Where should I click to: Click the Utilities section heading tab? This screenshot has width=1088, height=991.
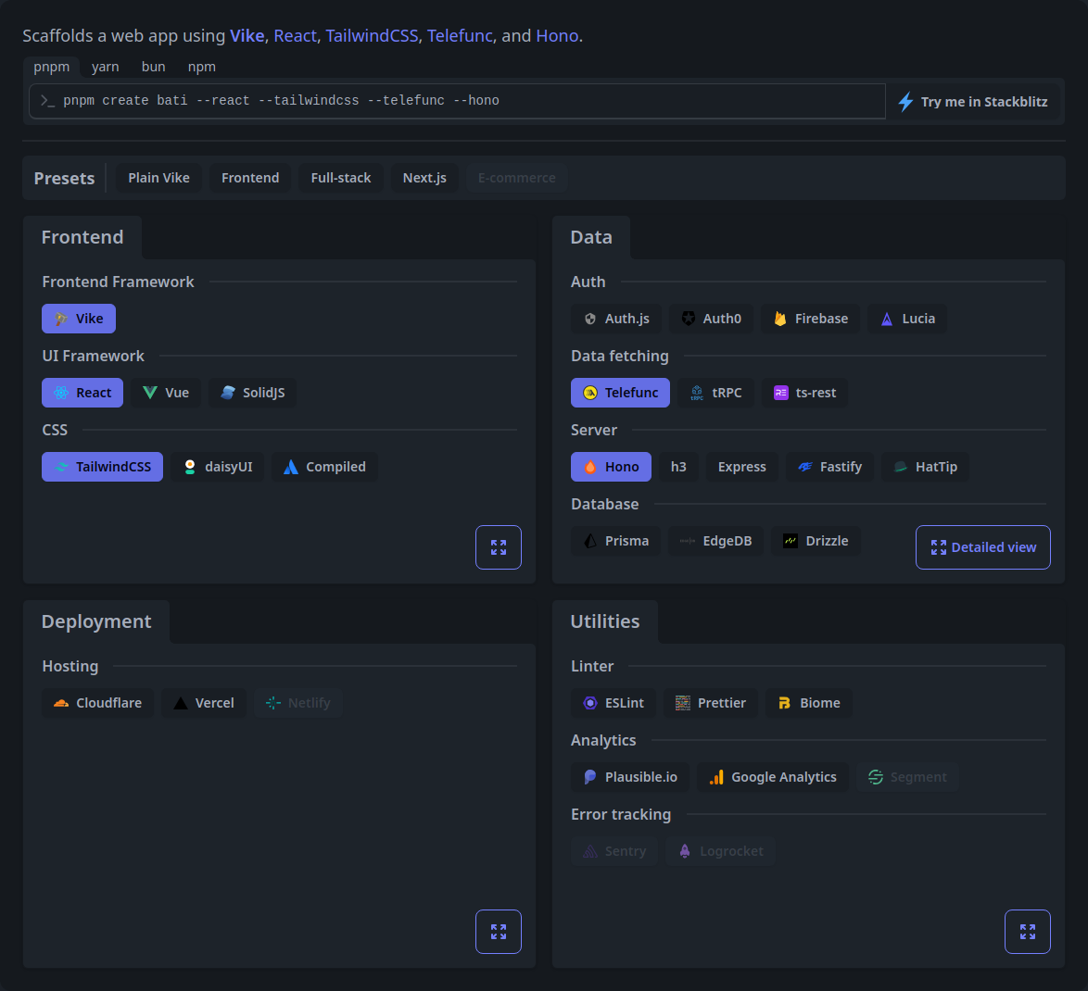coord(605,621)
